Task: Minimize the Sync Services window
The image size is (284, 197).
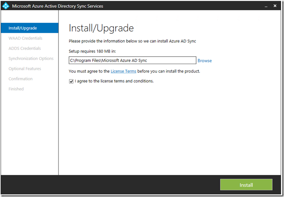Action: [266, 6]
